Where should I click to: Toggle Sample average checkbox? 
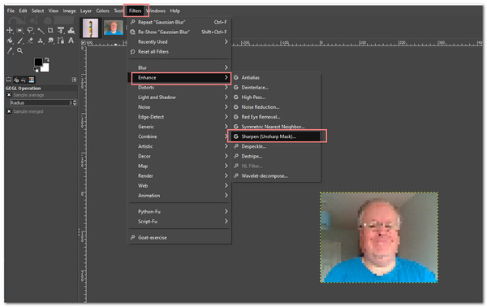click(9, 95)
